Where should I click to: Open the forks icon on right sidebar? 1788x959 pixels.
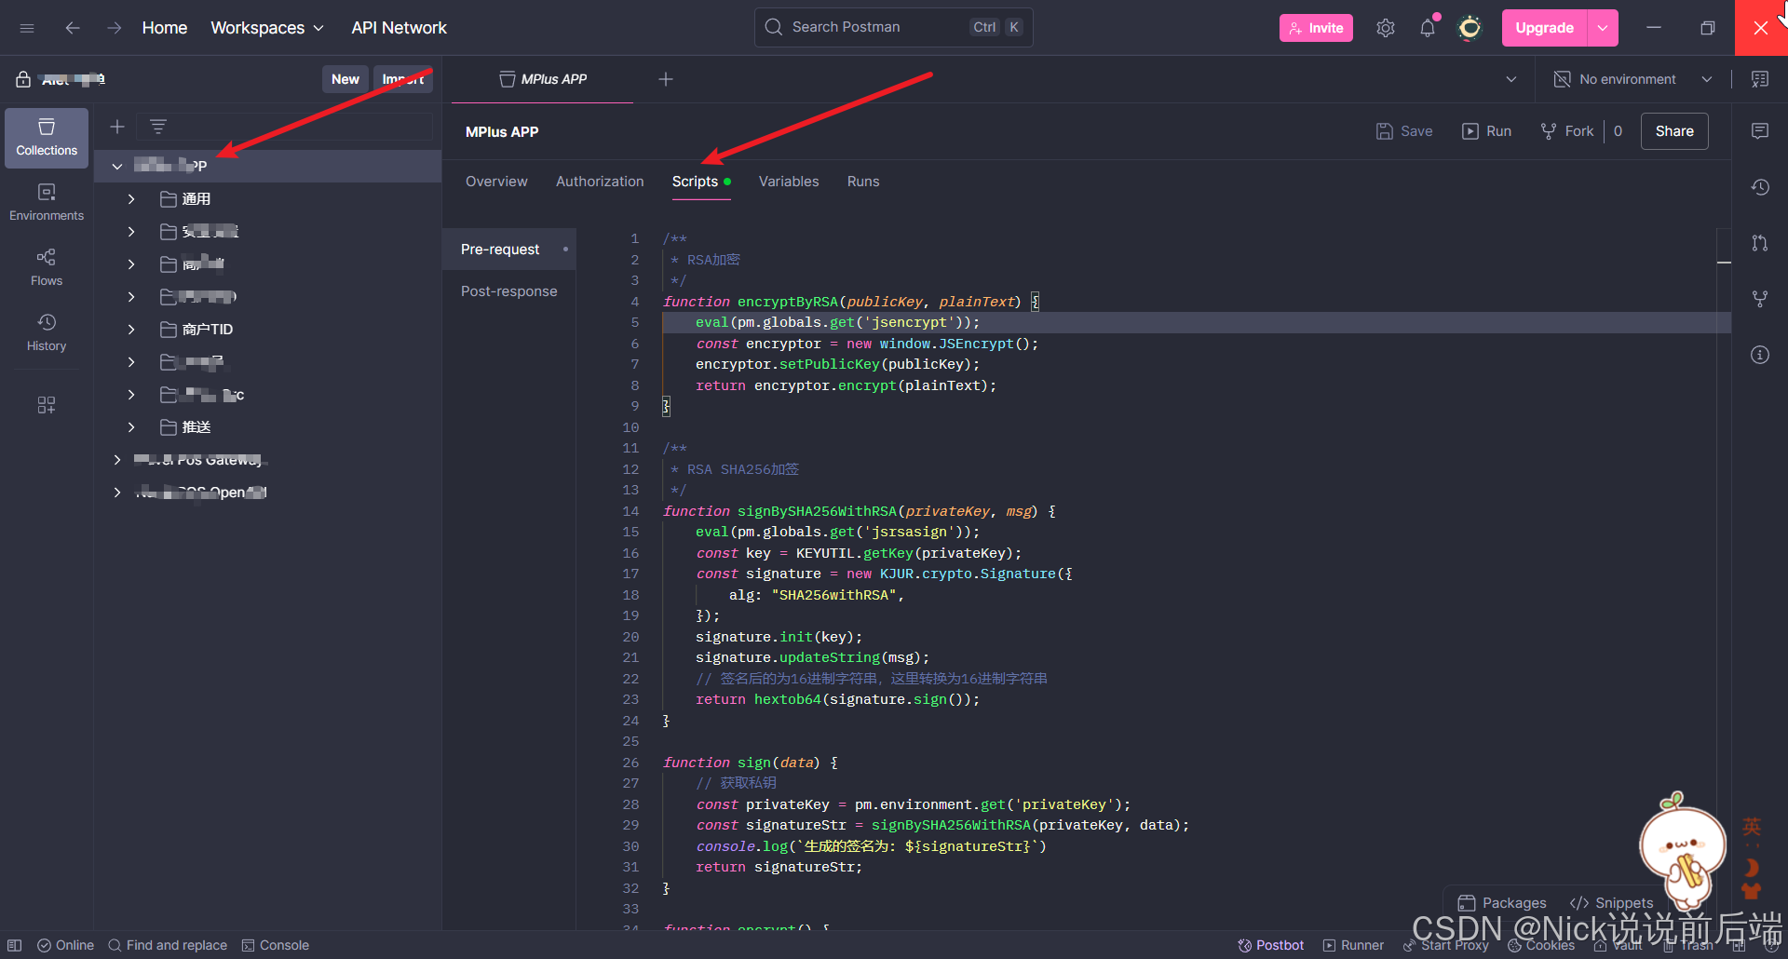[1760, 299]
